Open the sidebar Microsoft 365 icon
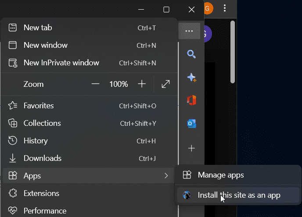The height and width of the screenshot is (217, 302). pyautogui.click(x=192, y=100)
